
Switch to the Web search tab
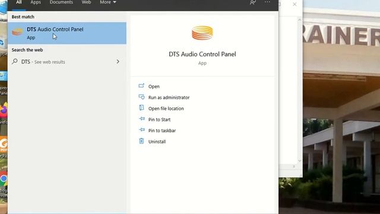86,2
